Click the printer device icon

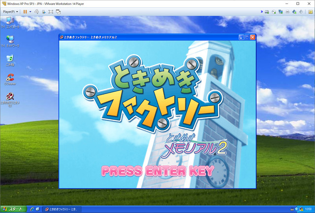287,12
